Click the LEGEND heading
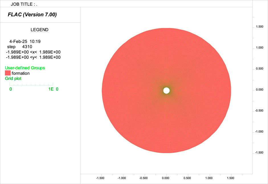 [39, 30]
